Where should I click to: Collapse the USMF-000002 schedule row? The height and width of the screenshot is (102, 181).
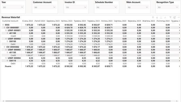point(6,39)
